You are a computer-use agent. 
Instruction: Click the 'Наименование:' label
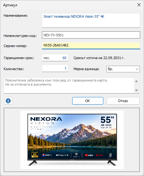tap(15, 15)
